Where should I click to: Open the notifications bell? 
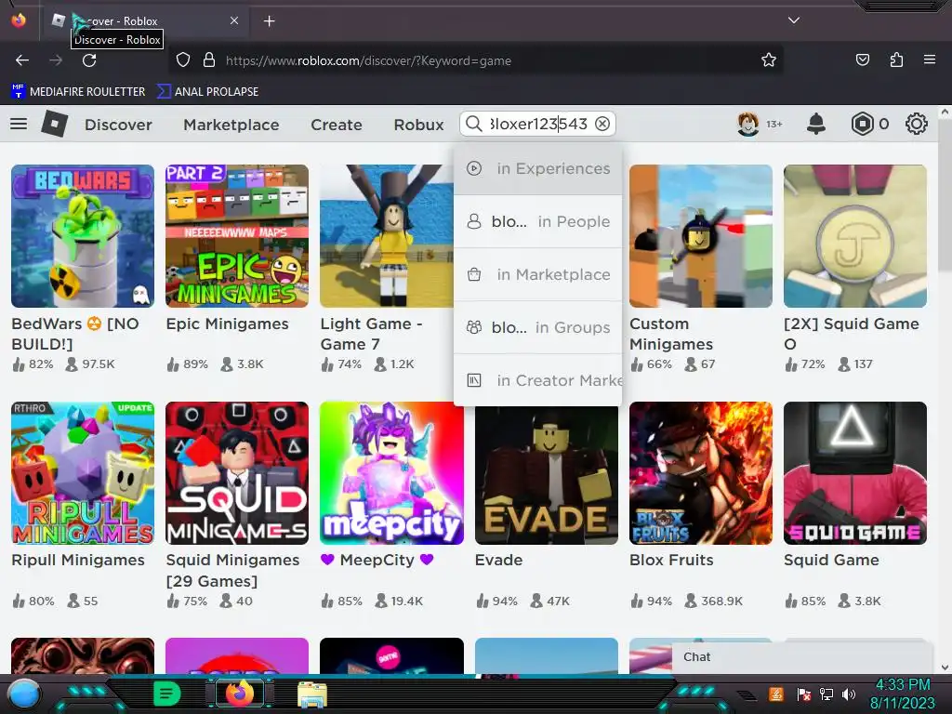click(x=816, y=124)
